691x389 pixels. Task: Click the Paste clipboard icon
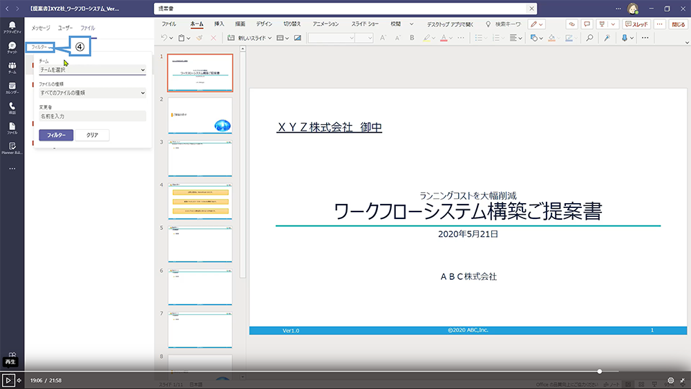tap(181, 38)
